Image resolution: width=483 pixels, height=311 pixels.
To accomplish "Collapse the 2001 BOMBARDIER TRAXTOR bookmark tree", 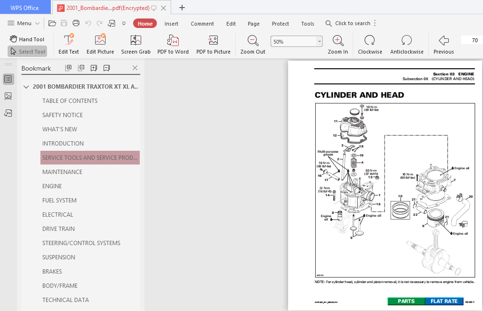I will [26, 87].
